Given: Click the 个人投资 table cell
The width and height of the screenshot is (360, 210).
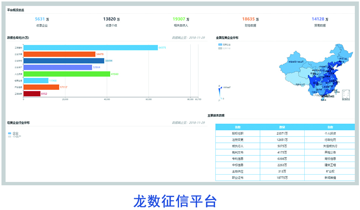Looking at the screenshot, I should click(330, 133).
